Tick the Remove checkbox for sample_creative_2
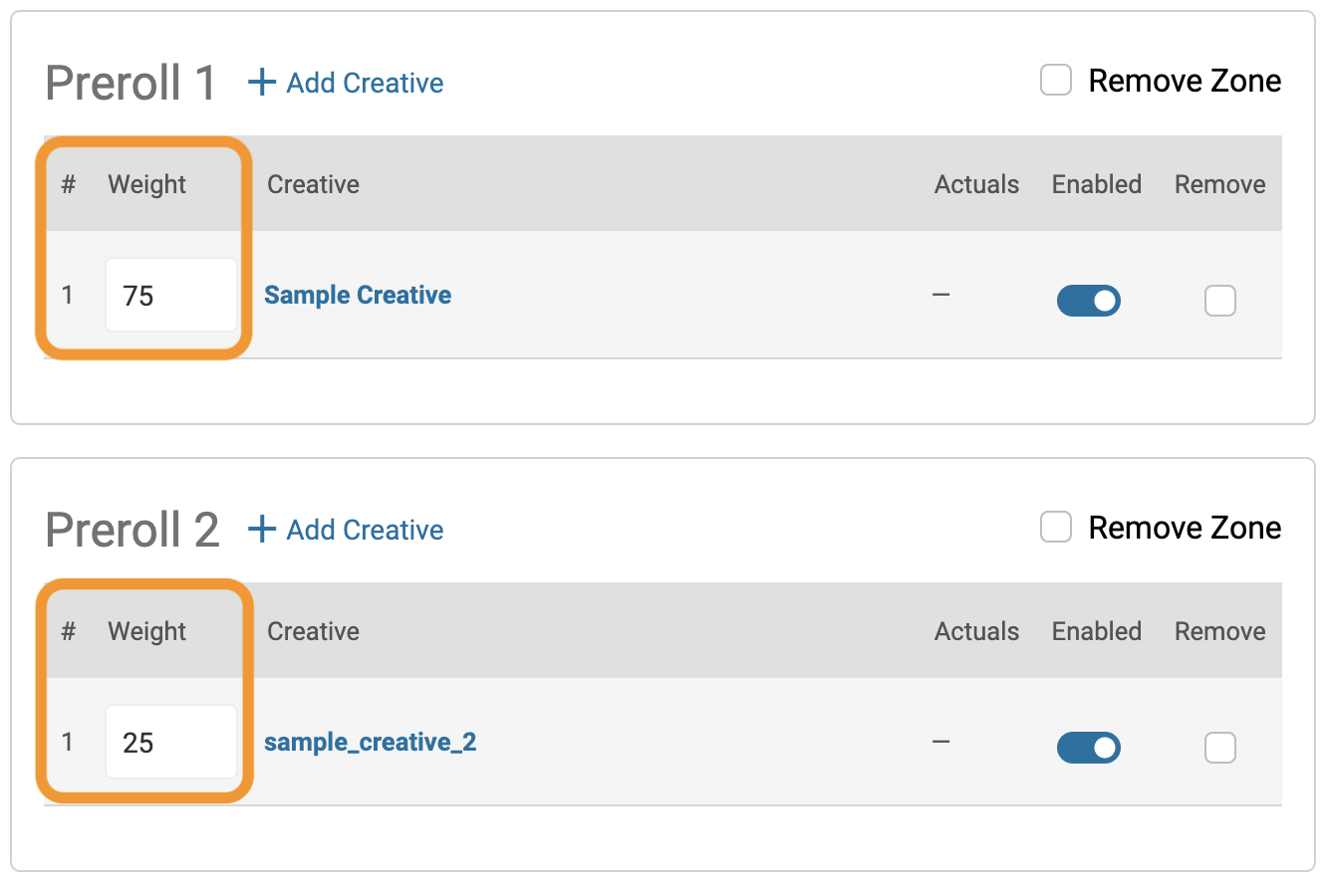Screen dimensions: 1329x890 (1220, 748)
